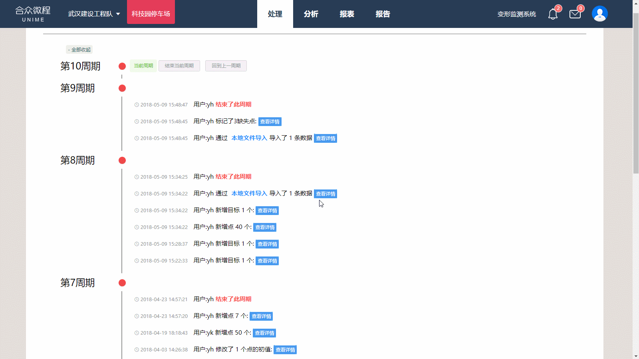Collapse the 第9周期 heading
Image resolution: width=639 pixels, height=359 pixels.
click(77, 88)
